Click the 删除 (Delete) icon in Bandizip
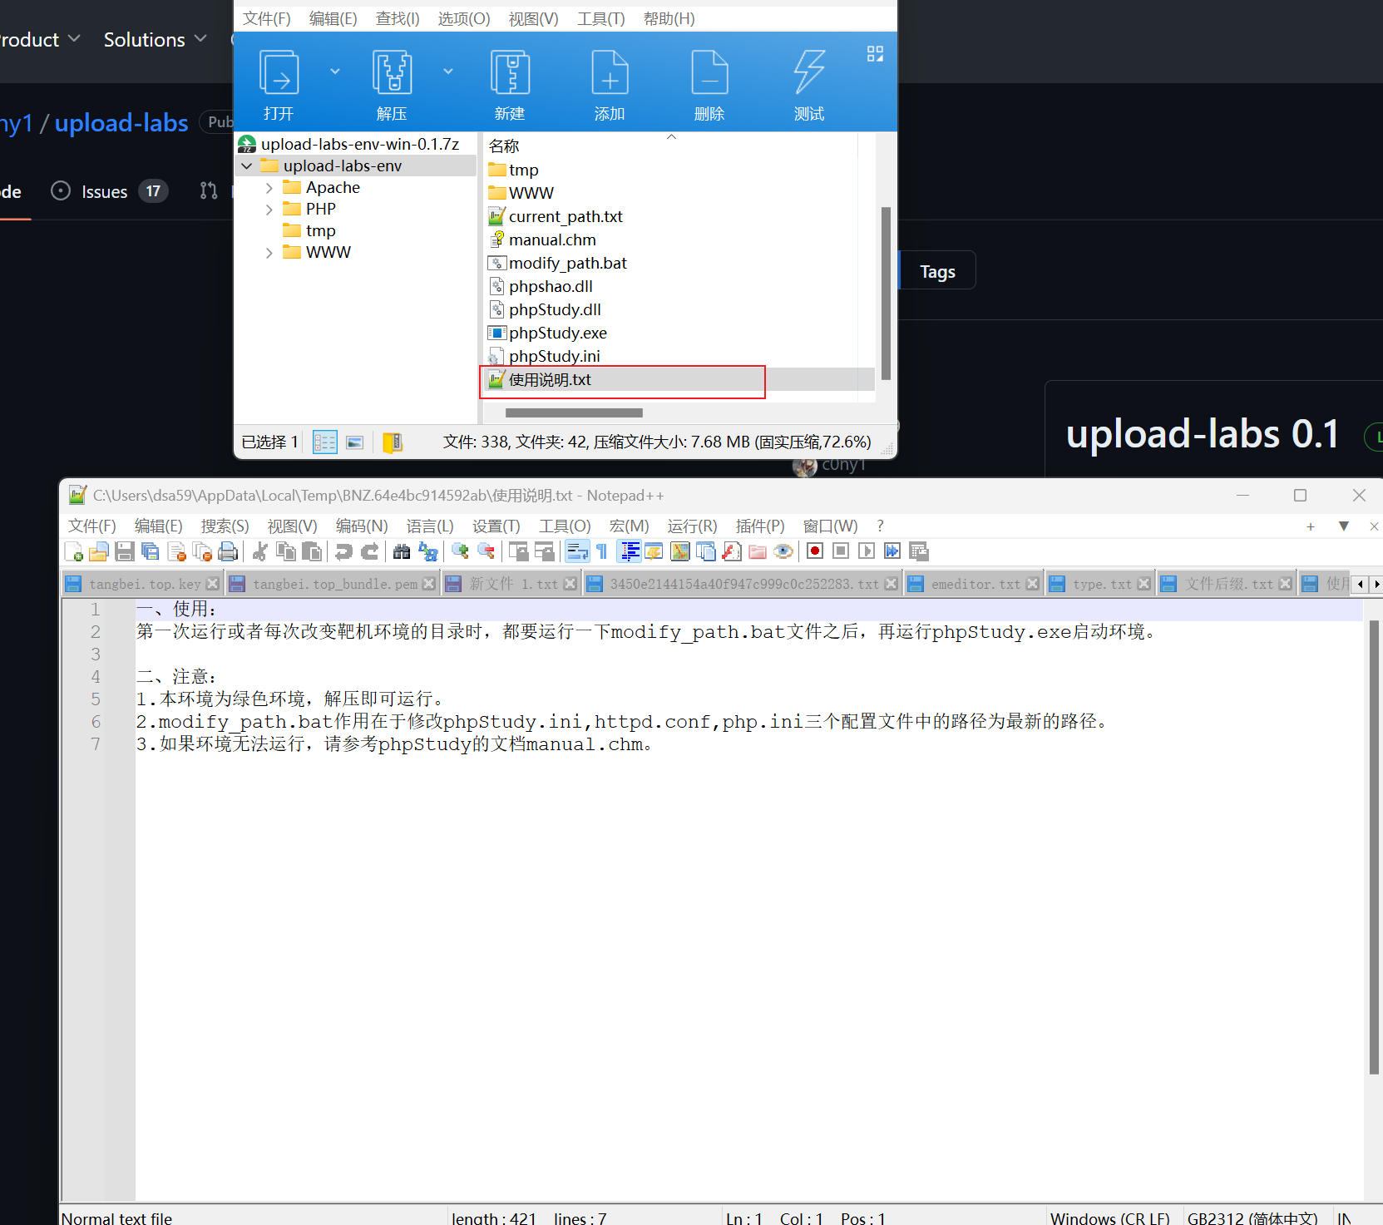Viewport: 1383px width, 1225px height. coord(709,72)
